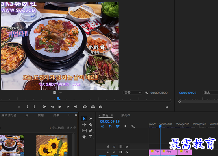Toggle V3 track lock
Viewport: 218px width, 156px height.
(108, 147)
